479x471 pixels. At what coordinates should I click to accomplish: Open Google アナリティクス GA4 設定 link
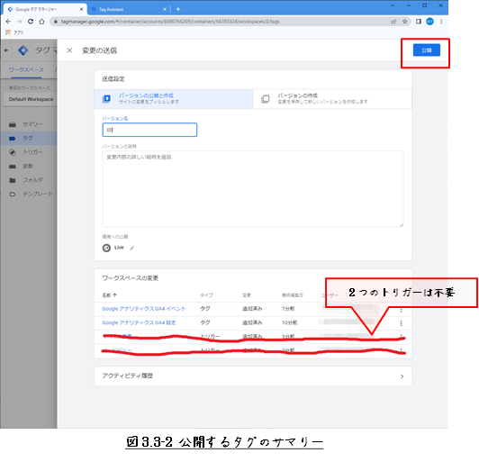click(139, 322)
